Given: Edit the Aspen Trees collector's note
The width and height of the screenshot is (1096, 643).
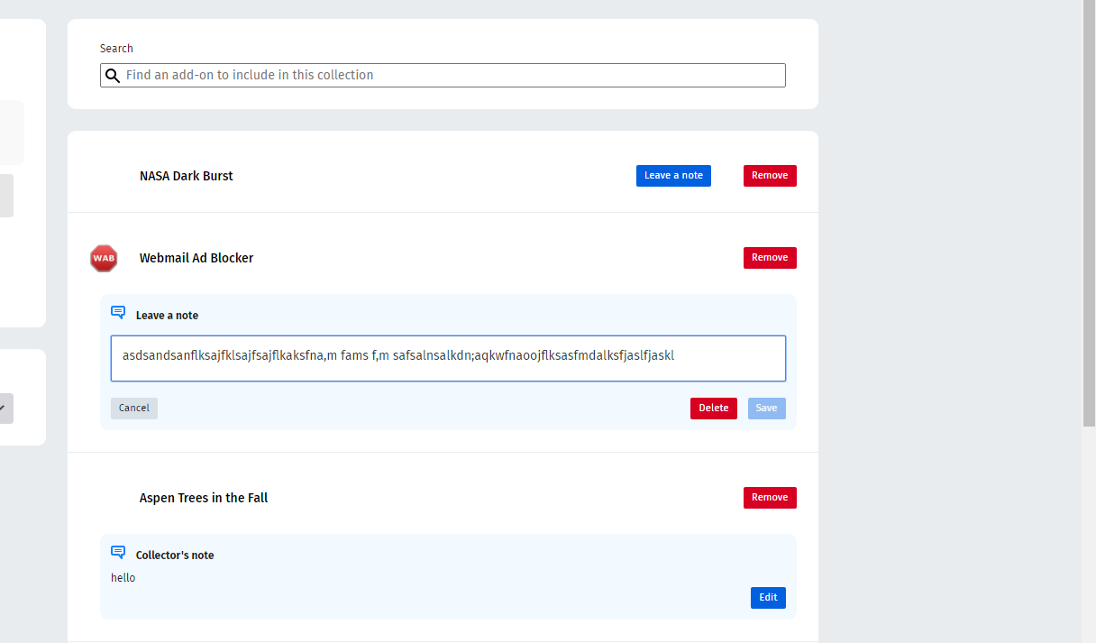Looking at the screenshot, I should (768, 598).
